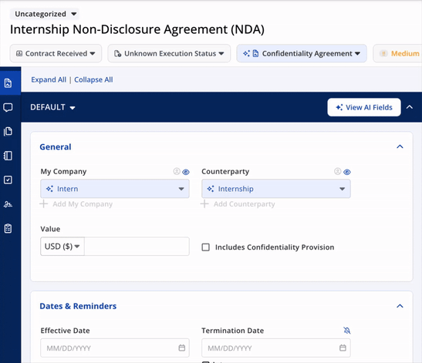The height and width of the screenshot is (363, 422).
Task: Open the Medium risk dropdown
Action: pyautogui.click(x=397, y=53)
